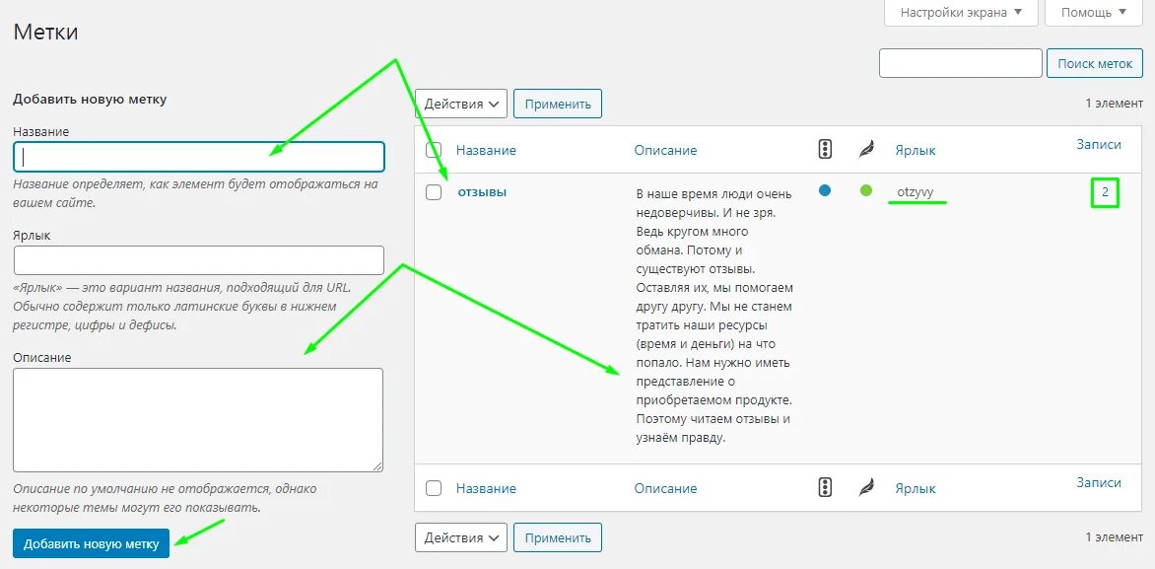Click the Поиск меток button
1155x569 pixels.
pyautogui.click(x=1095, y=63)
